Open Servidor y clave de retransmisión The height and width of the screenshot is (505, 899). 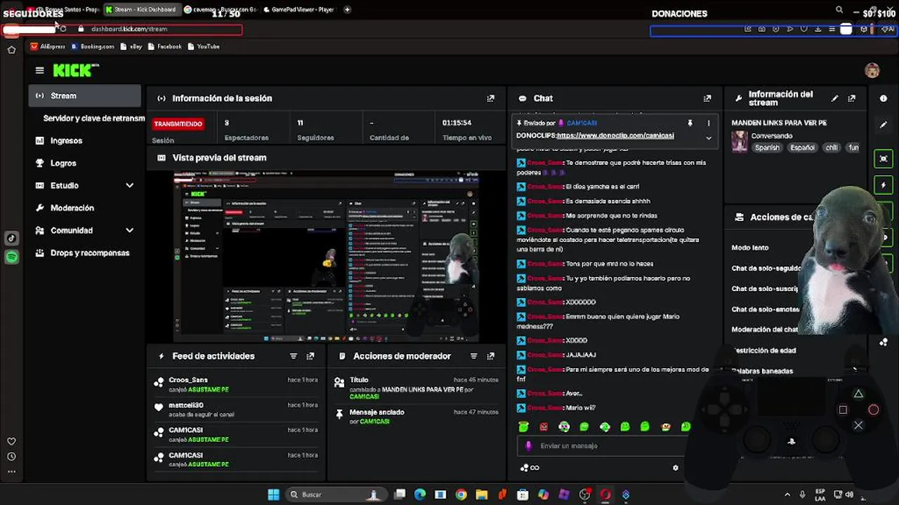pos(93,118)
